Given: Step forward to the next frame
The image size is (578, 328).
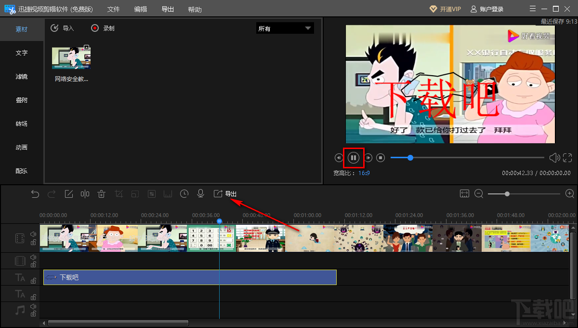Looking at the screenshot, I should pyautogui.click(x=368, y=158).
